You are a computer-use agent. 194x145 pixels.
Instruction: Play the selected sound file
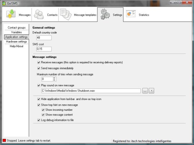152,91
